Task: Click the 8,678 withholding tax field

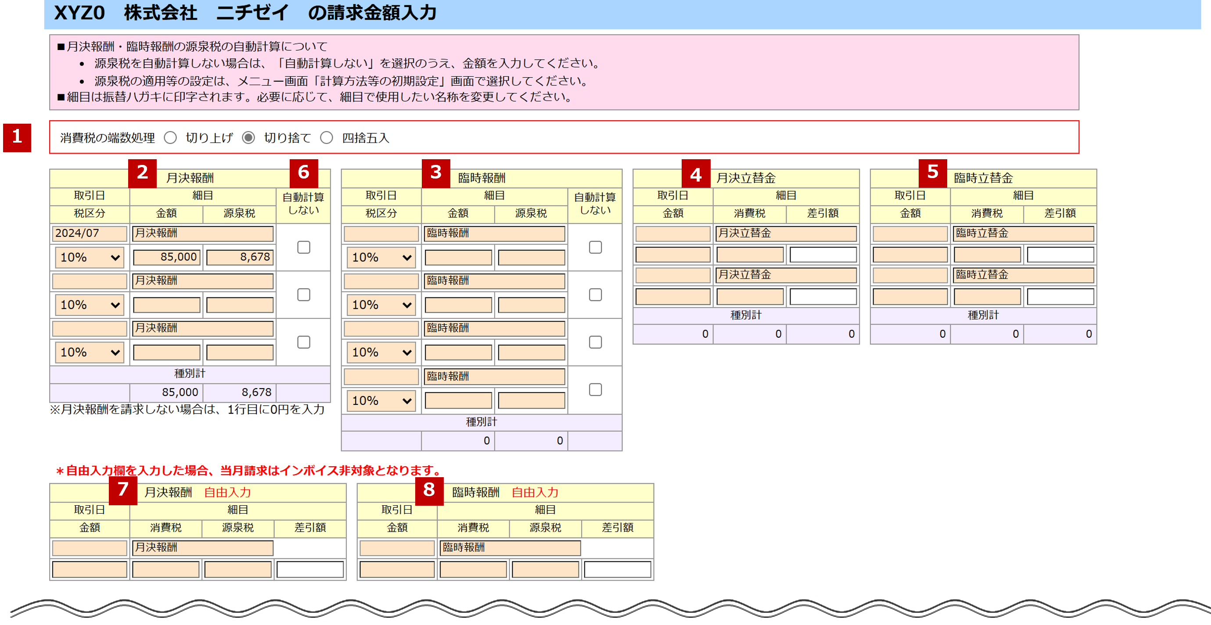Action: 240,257
